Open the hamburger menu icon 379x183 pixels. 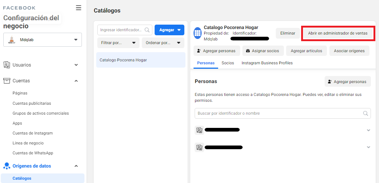point(79,8)
